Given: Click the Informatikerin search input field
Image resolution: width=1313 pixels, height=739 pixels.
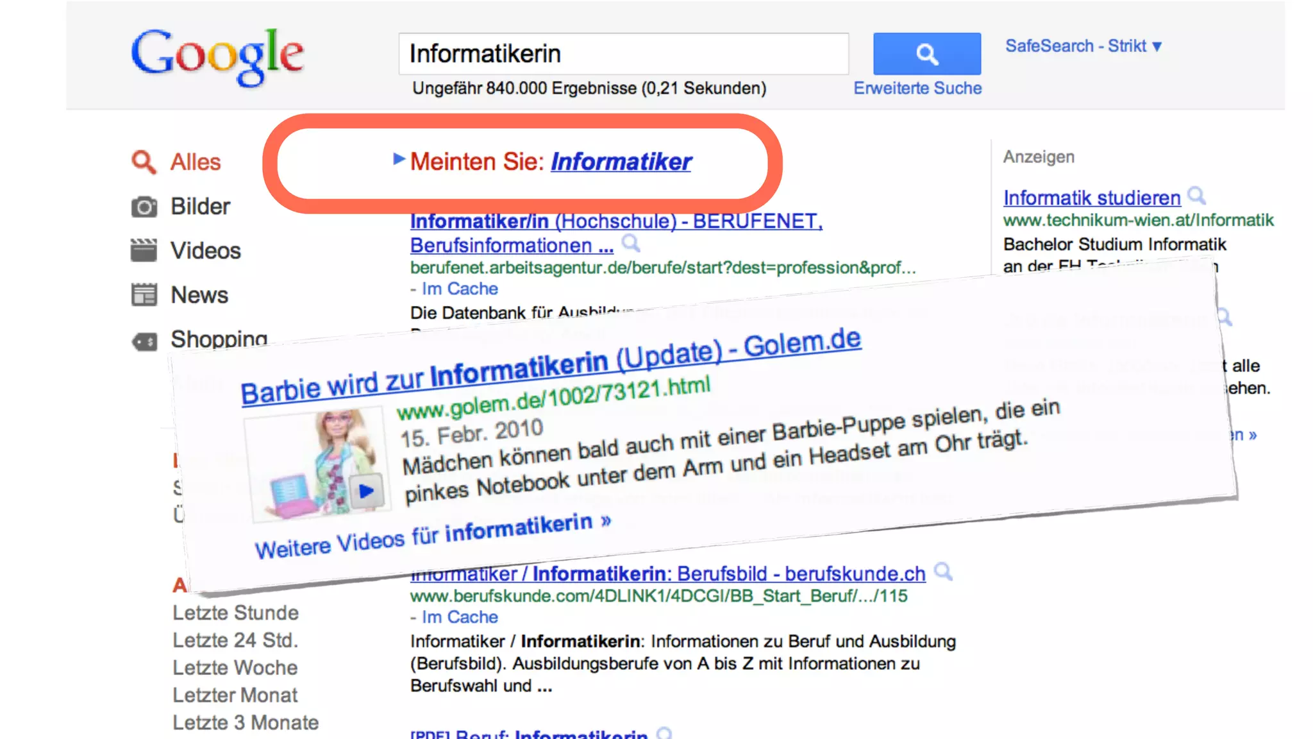Looking at the screenshot, I should pyautogui.click(x=623, y=54).
